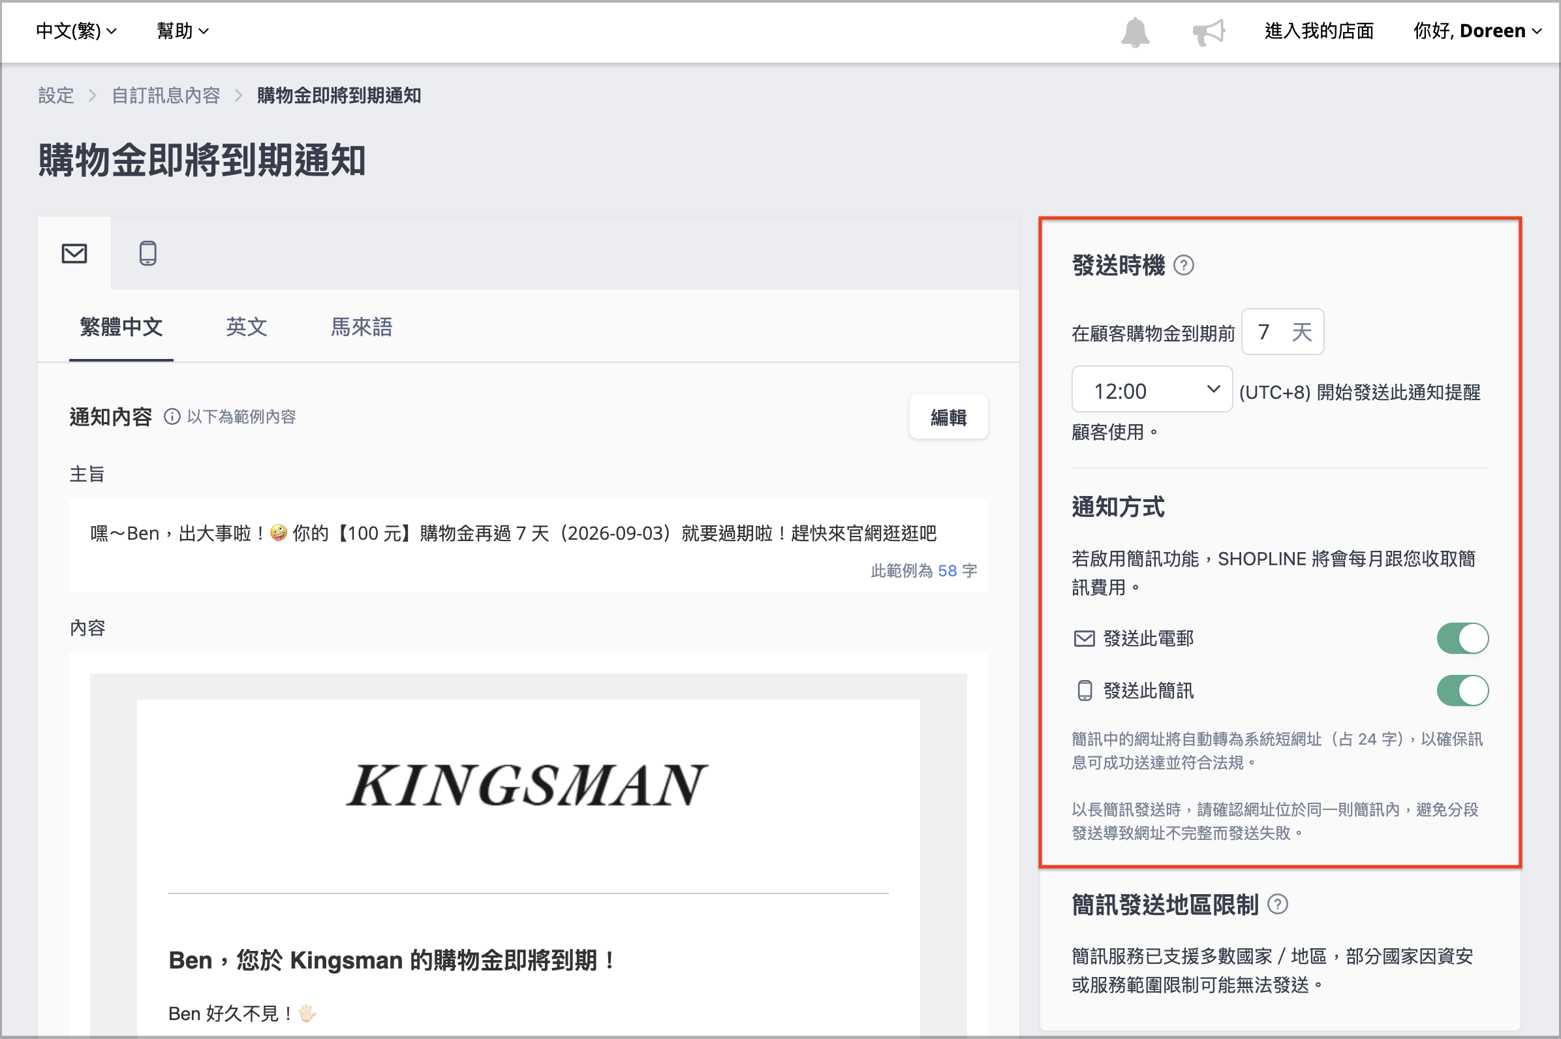The width and height of the screenshot is (1561, 1039).
Task: Go to 進入我的店面
Action: 1318,31
